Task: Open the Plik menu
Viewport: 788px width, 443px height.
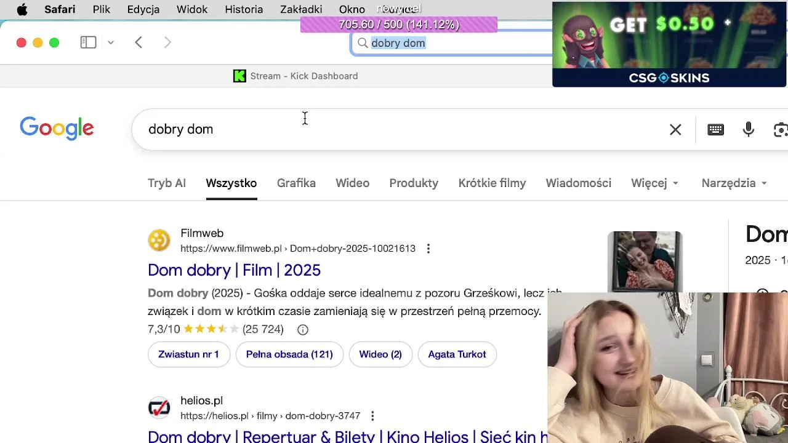Action: pos(102,9)
